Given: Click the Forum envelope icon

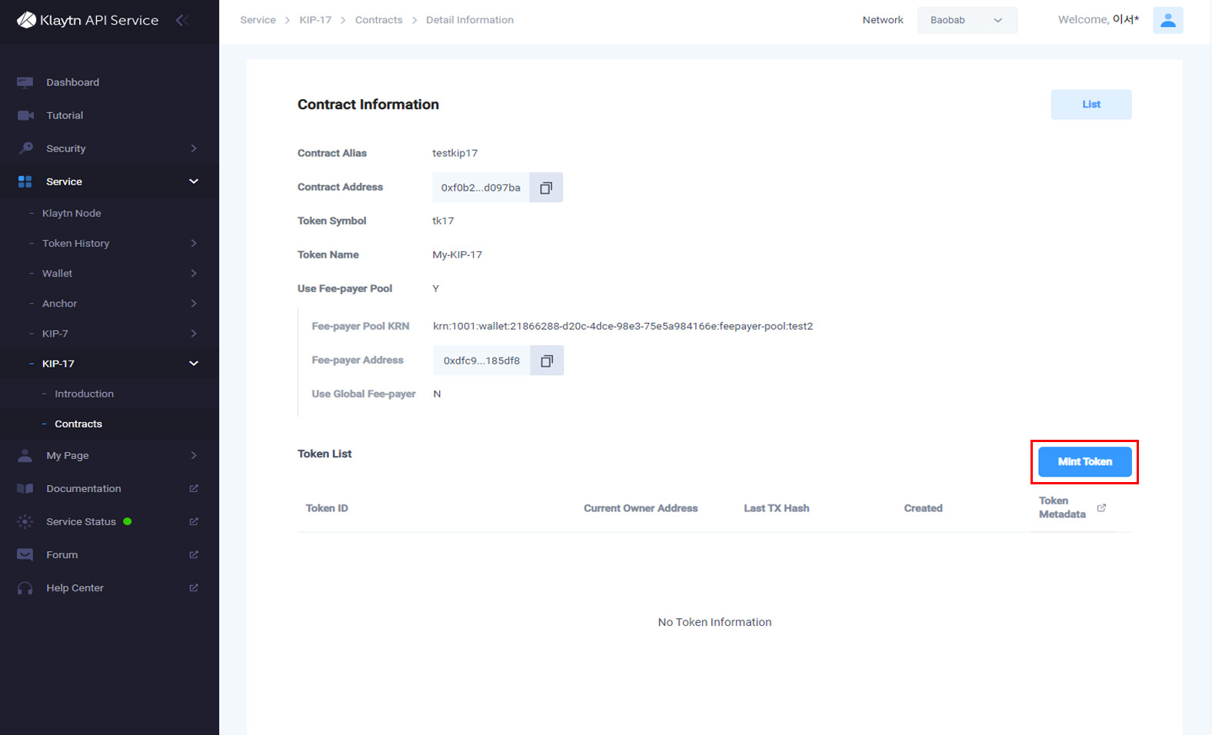Looking at the screenshot, I should (x=25, y=554).
